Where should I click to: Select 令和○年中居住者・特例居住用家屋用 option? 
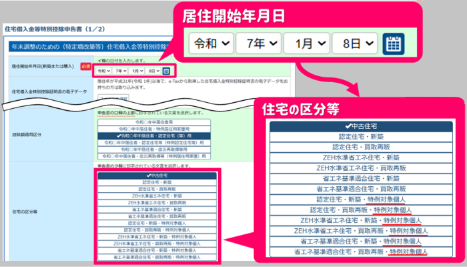point(154,129)
